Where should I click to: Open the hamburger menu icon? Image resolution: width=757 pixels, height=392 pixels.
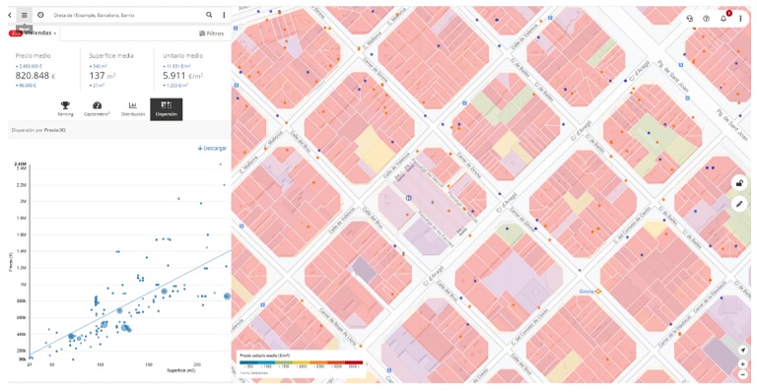click(x=24, y=15)
